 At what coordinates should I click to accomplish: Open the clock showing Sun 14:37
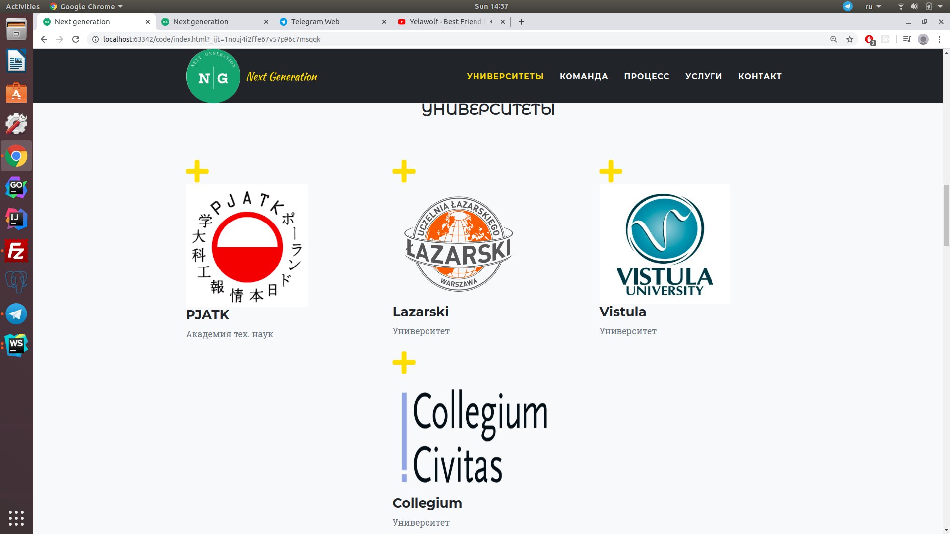point(491,6)
